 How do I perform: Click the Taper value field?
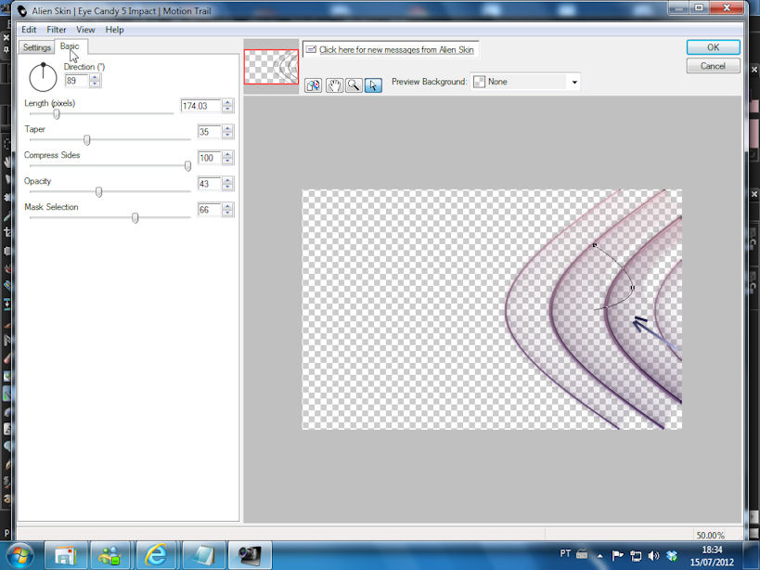pos(209,132)
